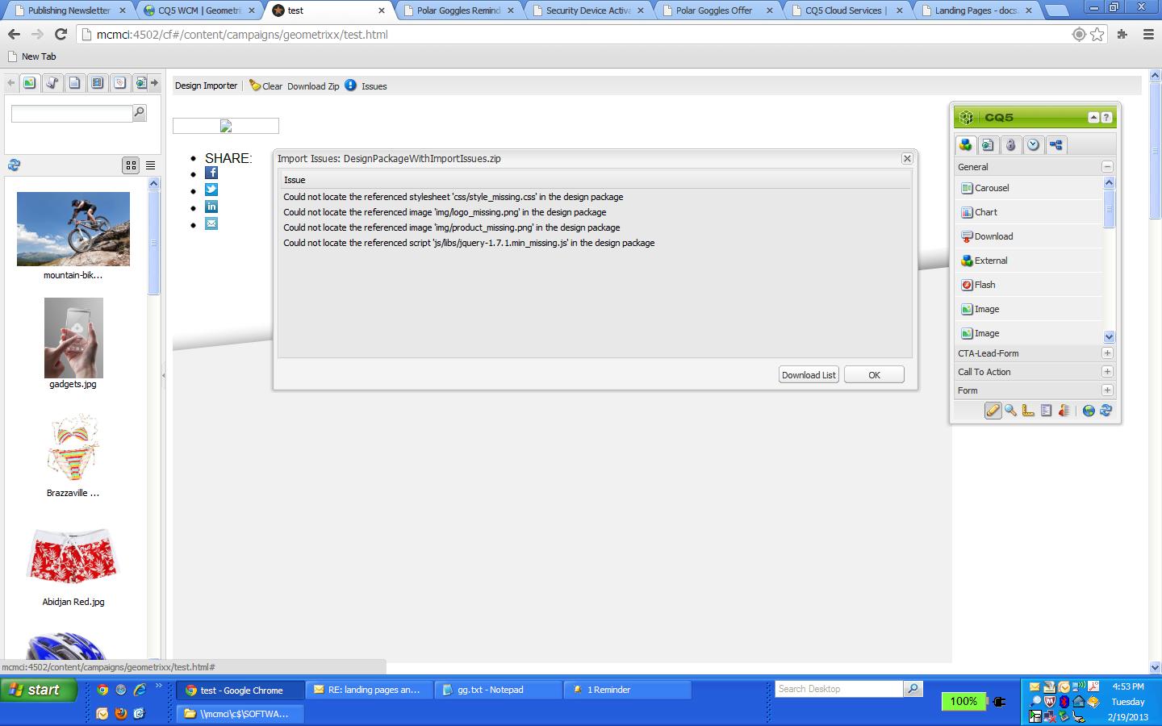Screen dimensions: 1162x726
Task: Click the Issues button in Design Importer
Action: (366, 86)
